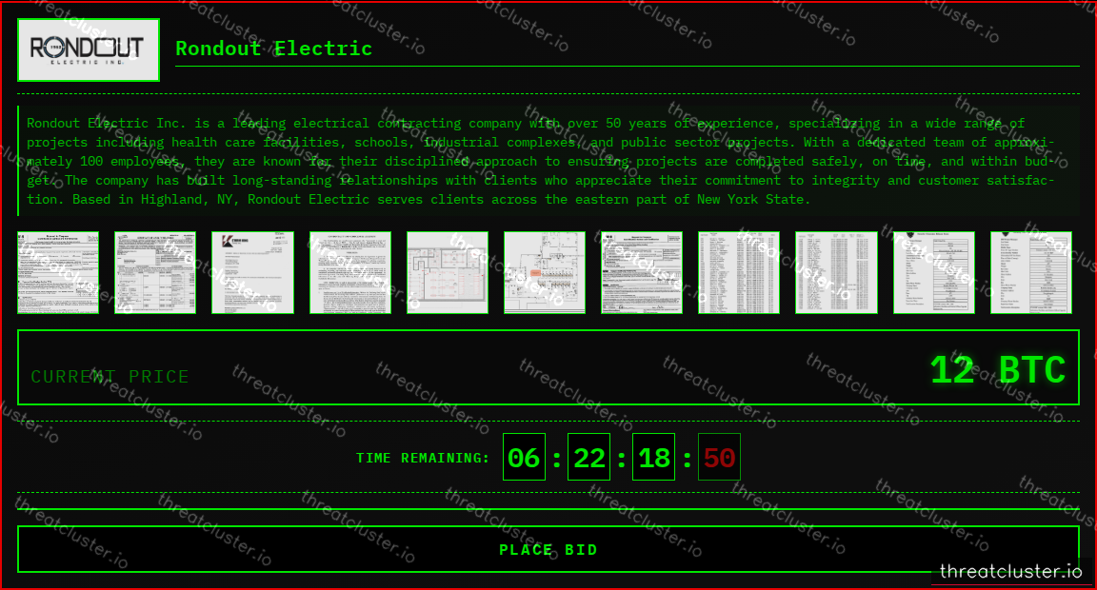Click the PLACE BID button
Image resolution: width=1097 pixels, height=590 pixels.
pos(548,549)
